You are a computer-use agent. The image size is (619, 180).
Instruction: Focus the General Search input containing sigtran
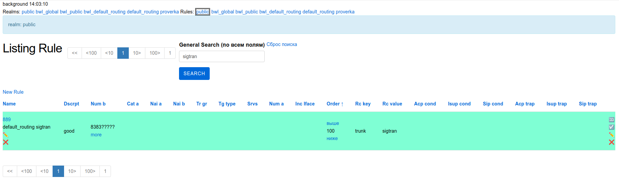click(222, 56)
